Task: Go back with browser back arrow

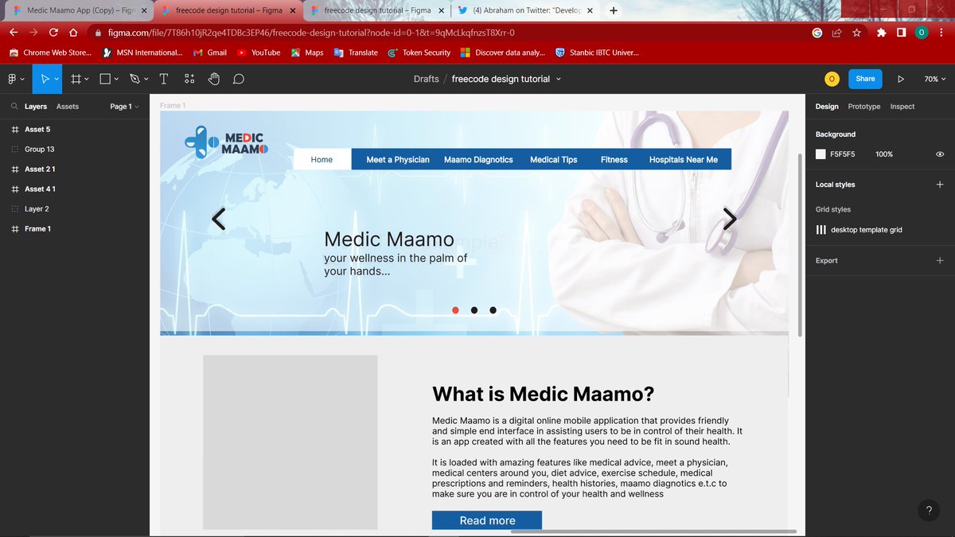Action: click(x=13, y=33)
